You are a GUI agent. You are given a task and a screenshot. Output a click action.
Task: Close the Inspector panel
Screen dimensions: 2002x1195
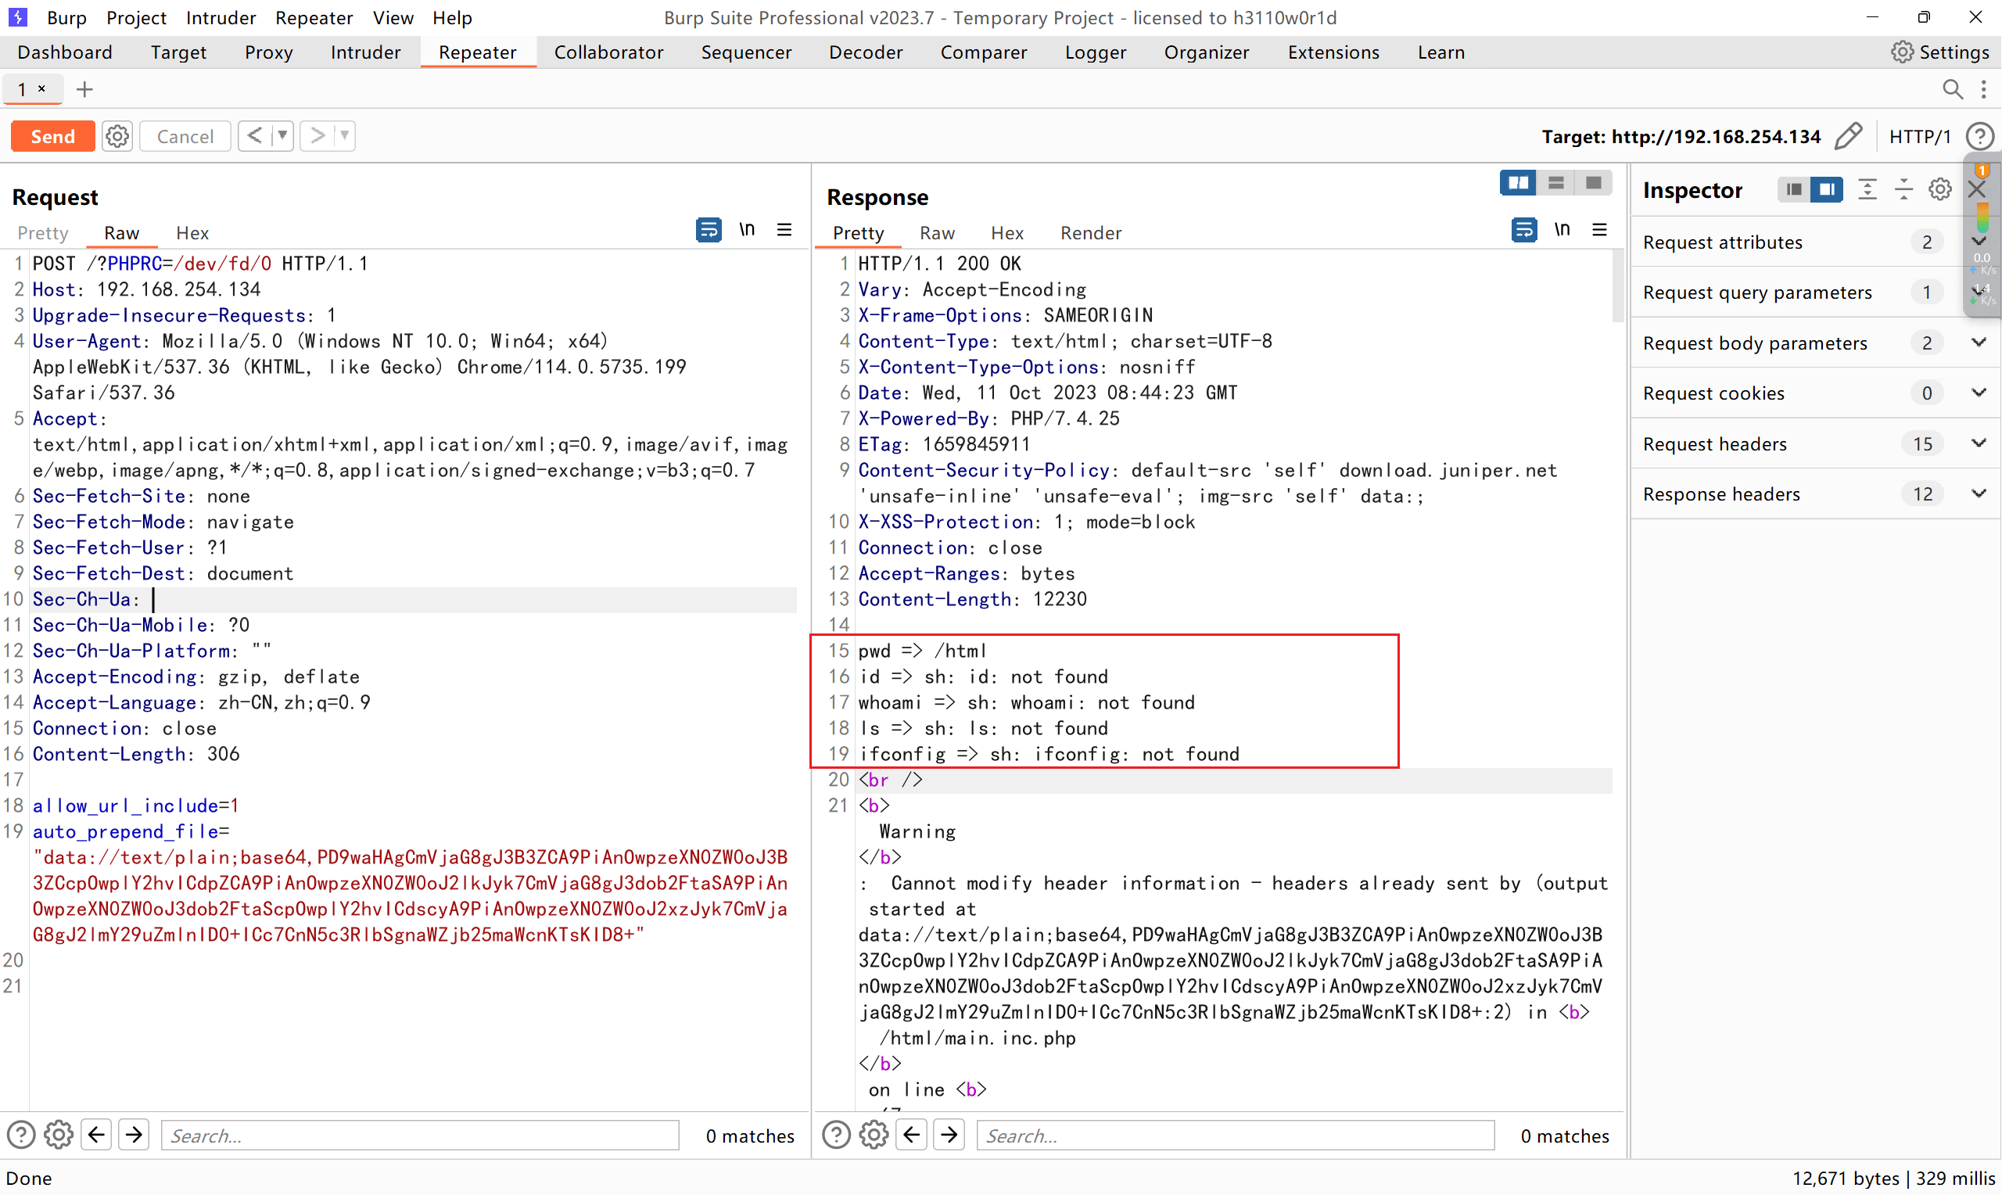[x=1976, y=189]
